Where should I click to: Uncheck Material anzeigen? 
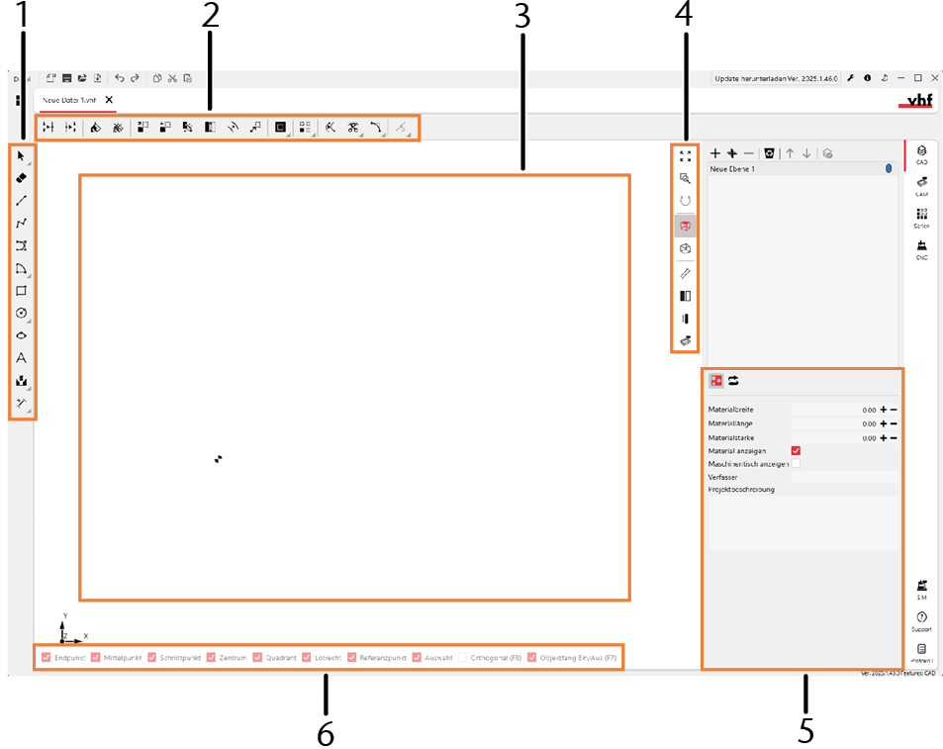796,451
